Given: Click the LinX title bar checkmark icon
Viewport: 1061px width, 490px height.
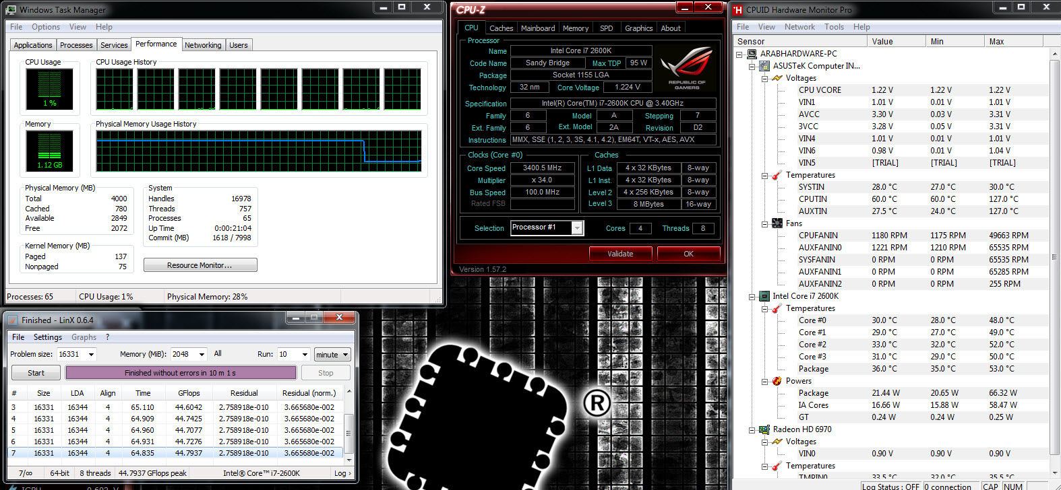Looking at the screenshot, I should 13,320.
